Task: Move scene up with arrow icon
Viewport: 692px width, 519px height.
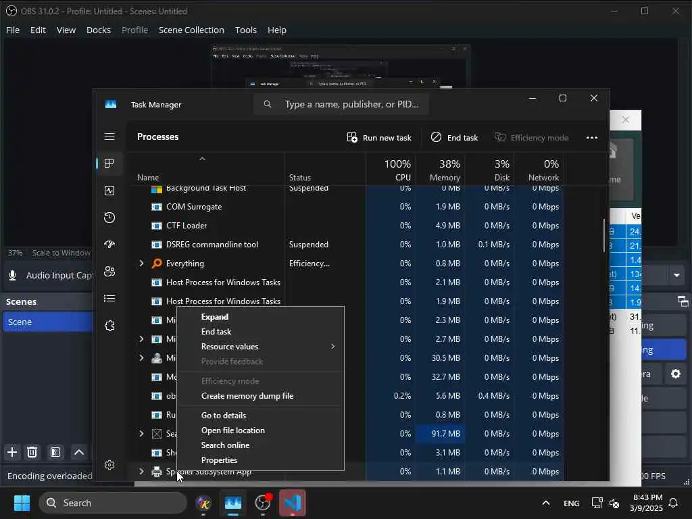Action: (x=79, y=452)
